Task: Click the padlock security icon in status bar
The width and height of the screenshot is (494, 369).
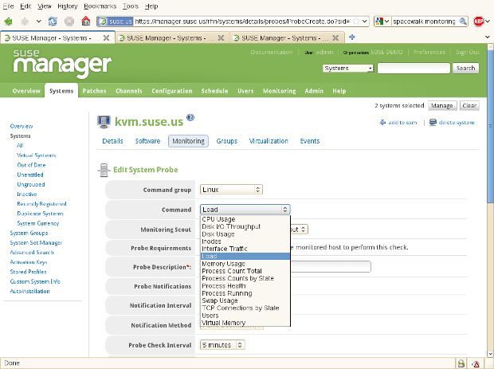Action: (x=461, y=363)
